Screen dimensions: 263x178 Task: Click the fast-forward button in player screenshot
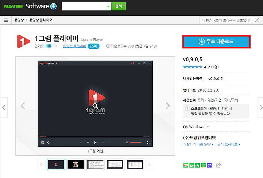[x=102, y=143]
